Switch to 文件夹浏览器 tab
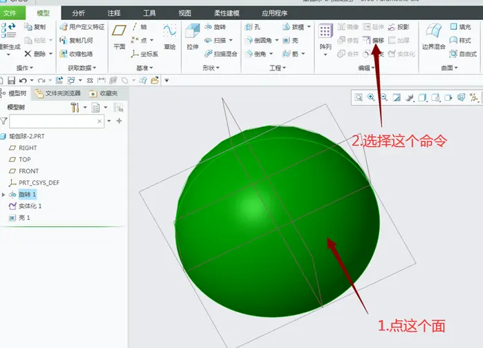This screenshot has height=348, width=483. click(58, 93)
